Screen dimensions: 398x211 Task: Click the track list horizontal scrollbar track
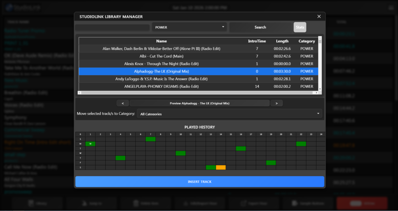(x=198, y=93)
